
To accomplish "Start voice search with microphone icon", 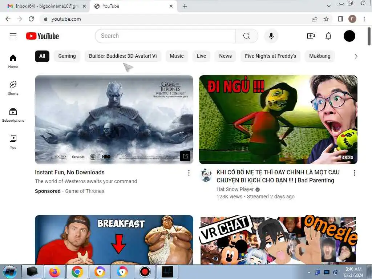I will click(x=271, y=36).
